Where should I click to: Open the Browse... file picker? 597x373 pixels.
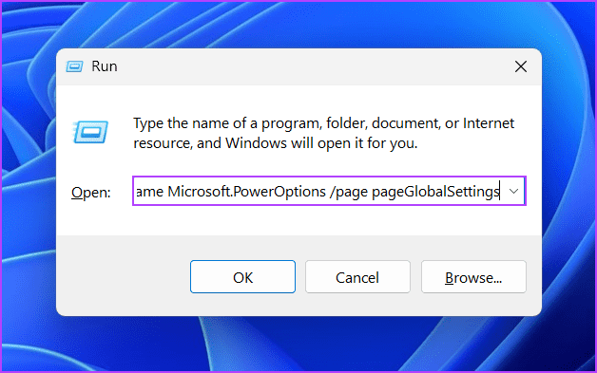(x=473, y=277)
